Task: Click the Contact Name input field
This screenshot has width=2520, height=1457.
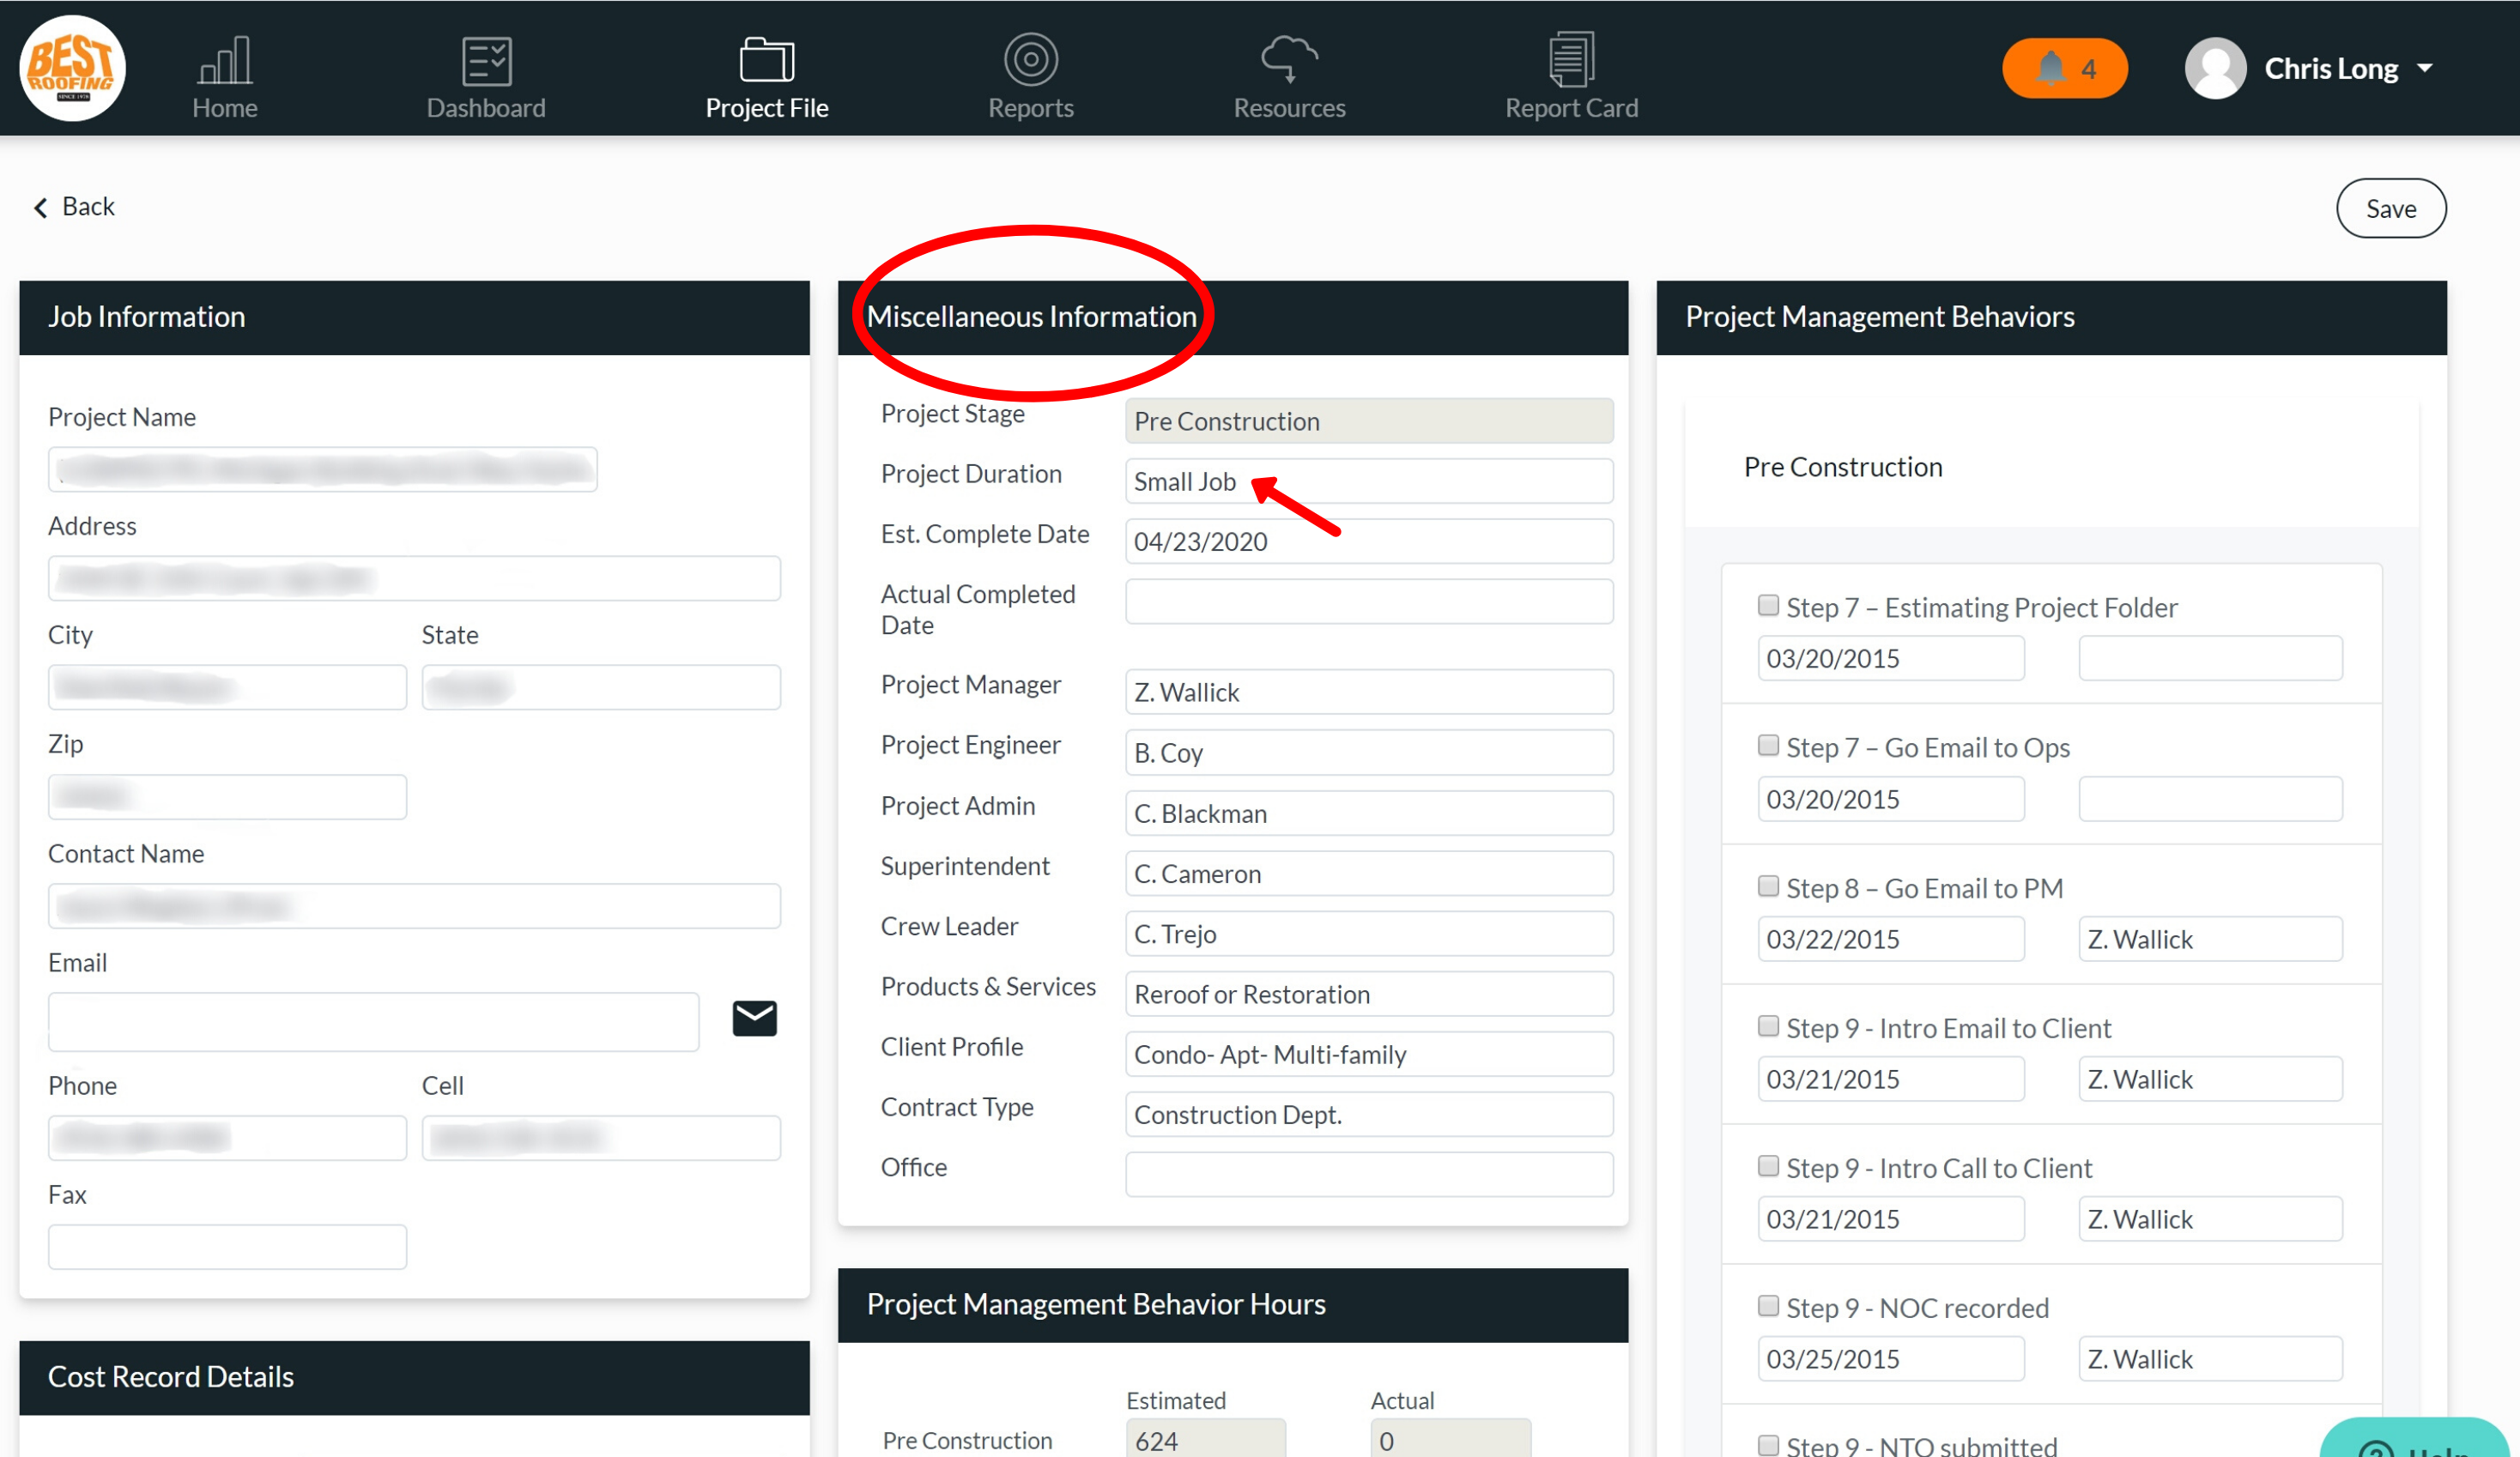Action: (414, 906)
